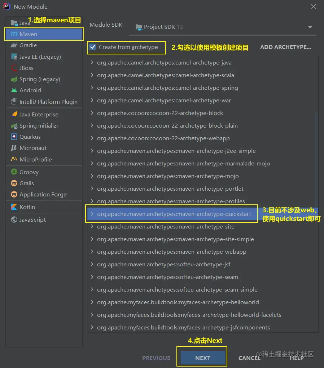The height and width of the screenshot is (368, 324).
Task: Select Gradle module type
Action: pos(44,45)
